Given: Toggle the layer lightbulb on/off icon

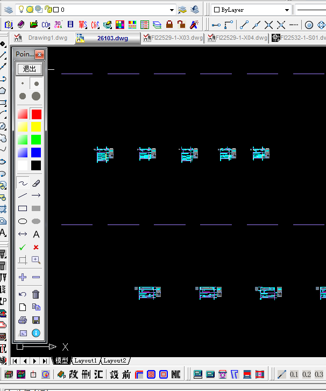Looking at the screenshot, I should [x=21, y=10].
